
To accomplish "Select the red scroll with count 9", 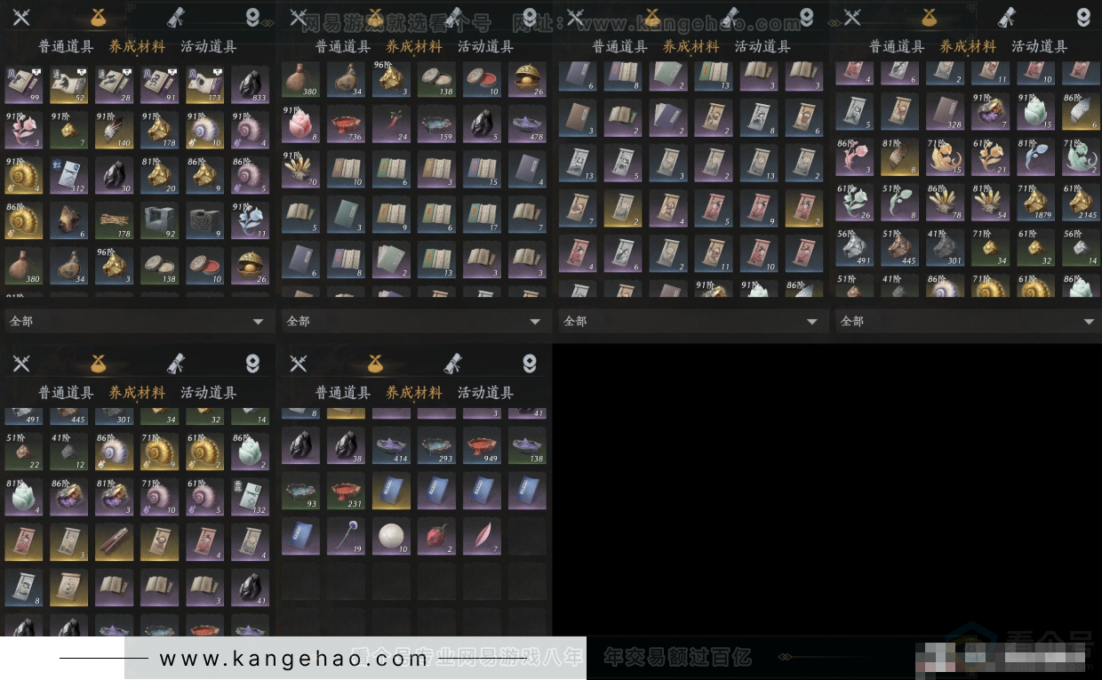I will (758, 210).
